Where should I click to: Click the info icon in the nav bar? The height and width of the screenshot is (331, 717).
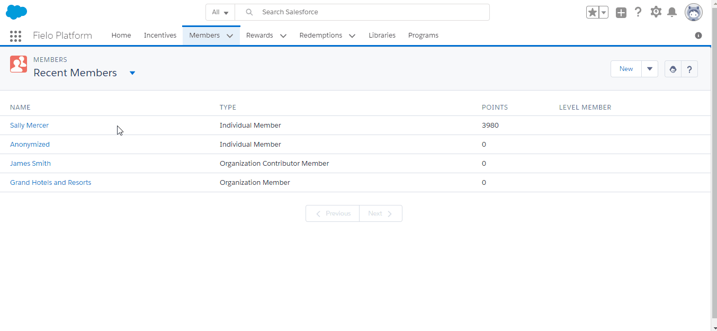click(x=698, y=35)
